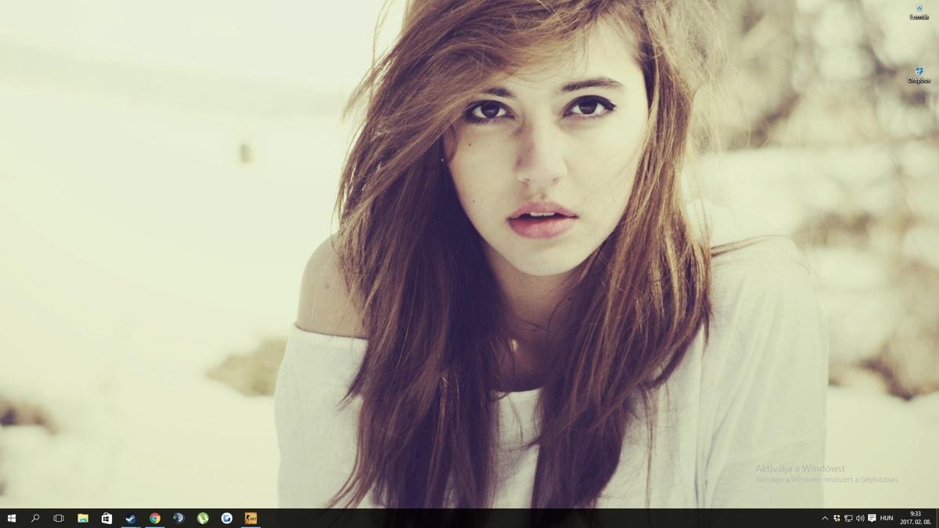Open Google Chrome from the taskbar

(155, 518)
